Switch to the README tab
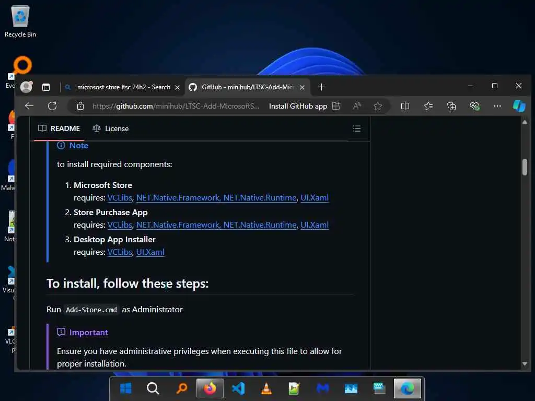535x401 pixels. tap(59, 128)
